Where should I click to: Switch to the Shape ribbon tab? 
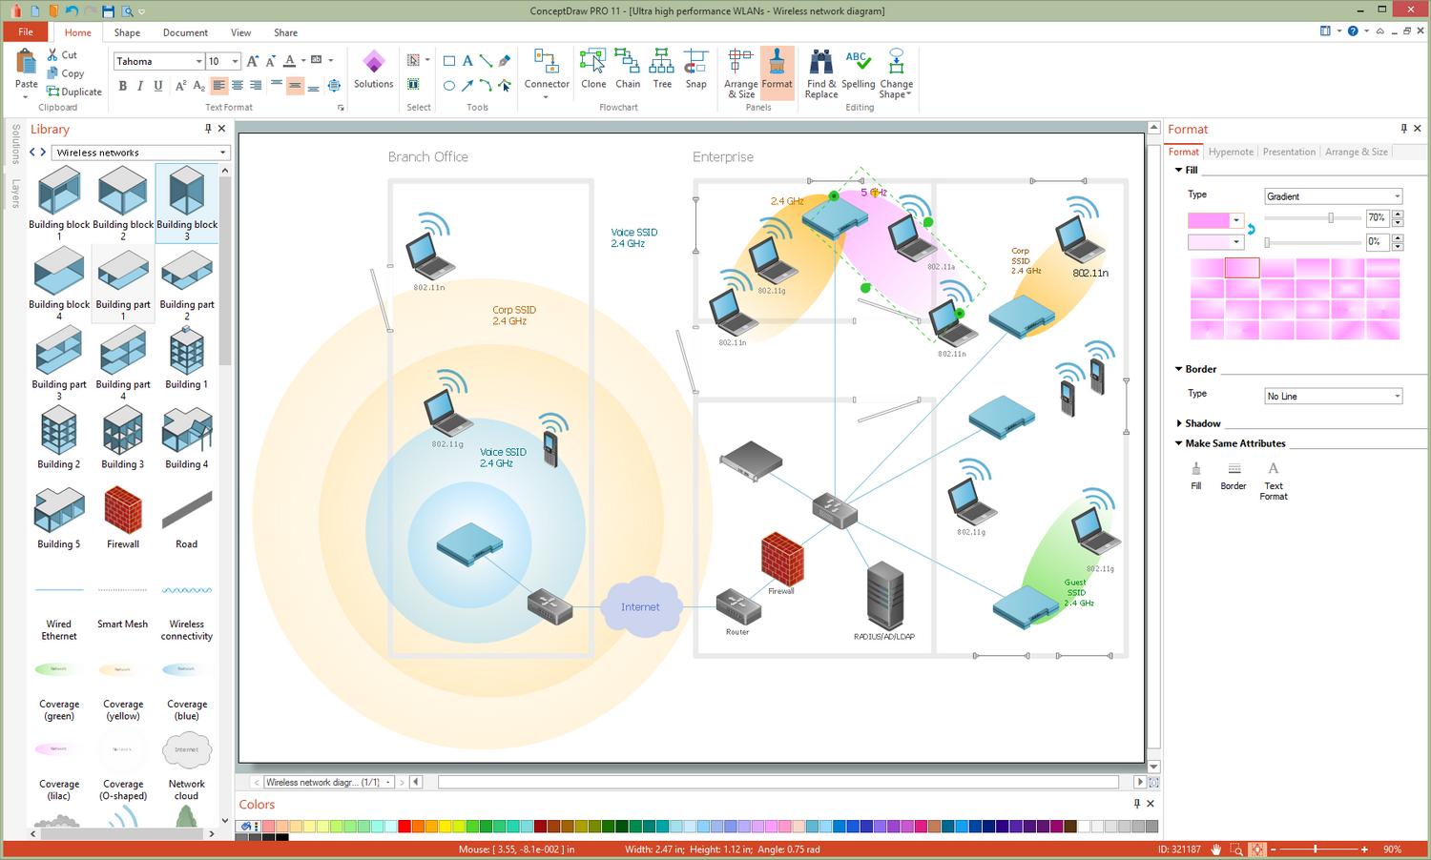[127, 32]
